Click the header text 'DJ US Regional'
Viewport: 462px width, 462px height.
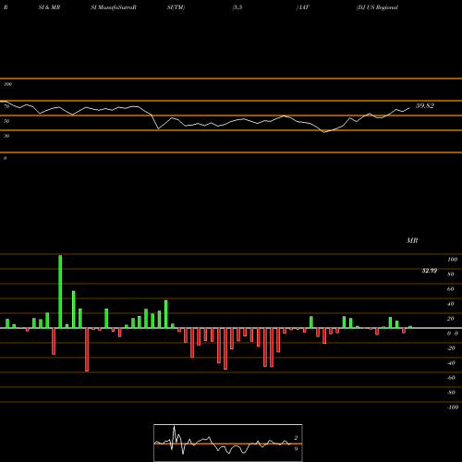(377, 7)
